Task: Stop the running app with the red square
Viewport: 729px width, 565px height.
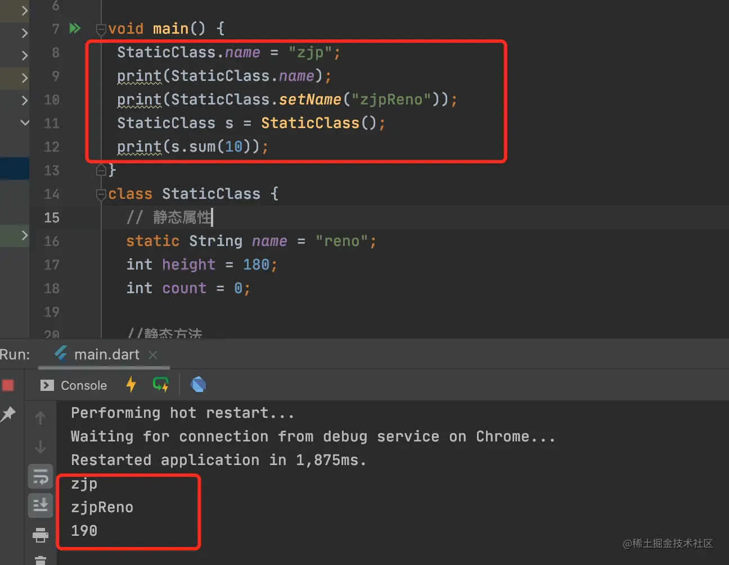Action: [8, 385]
